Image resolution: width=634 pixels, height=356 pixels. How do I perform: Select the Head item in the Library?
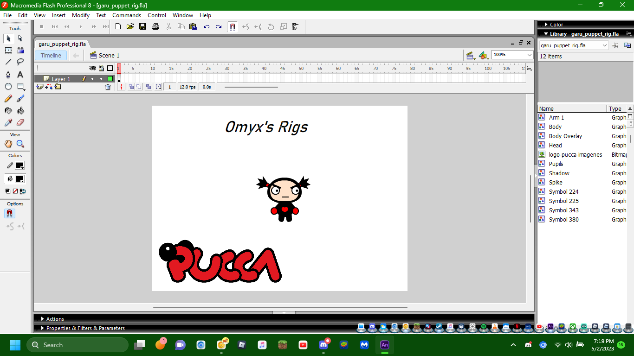coord(555,145)
